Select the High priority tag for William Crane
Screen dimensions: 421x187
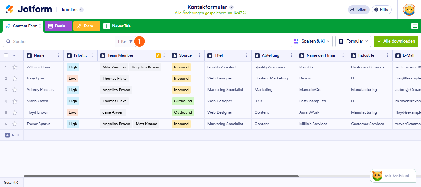coord(73,67)
